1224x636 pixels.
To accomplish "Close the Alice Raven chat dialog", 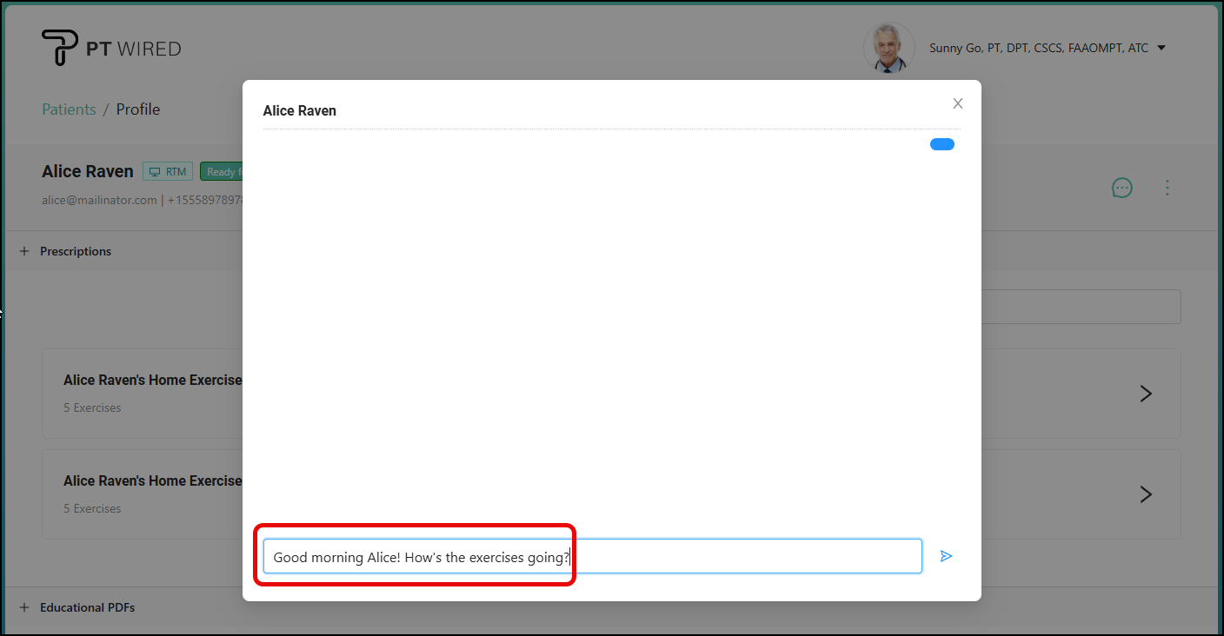I will [958, 103].
